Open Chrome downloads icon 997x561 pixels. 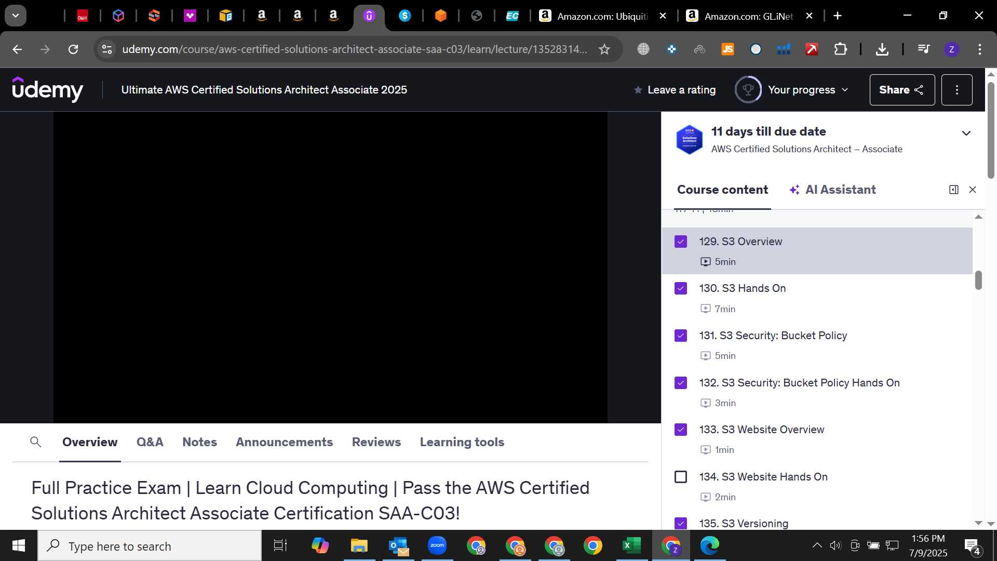(882, 49)
